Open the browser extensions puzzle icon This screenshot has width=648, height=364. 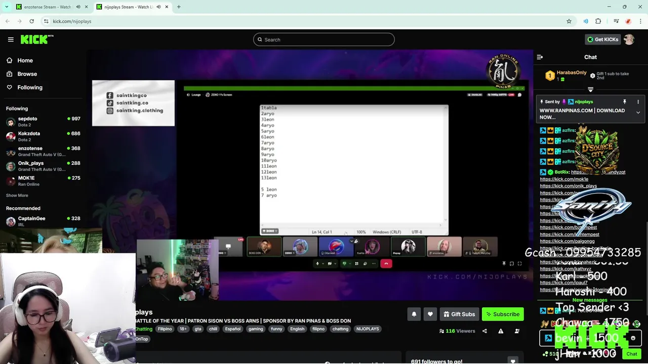coord(598,21)
